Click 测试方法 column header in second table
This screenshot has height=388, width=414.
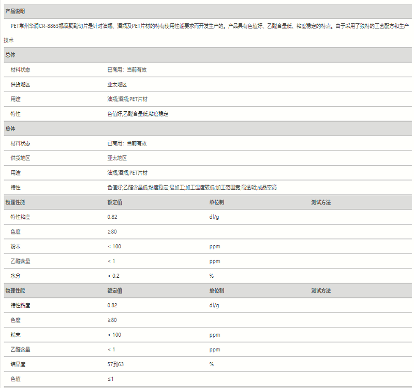point(321,291)
